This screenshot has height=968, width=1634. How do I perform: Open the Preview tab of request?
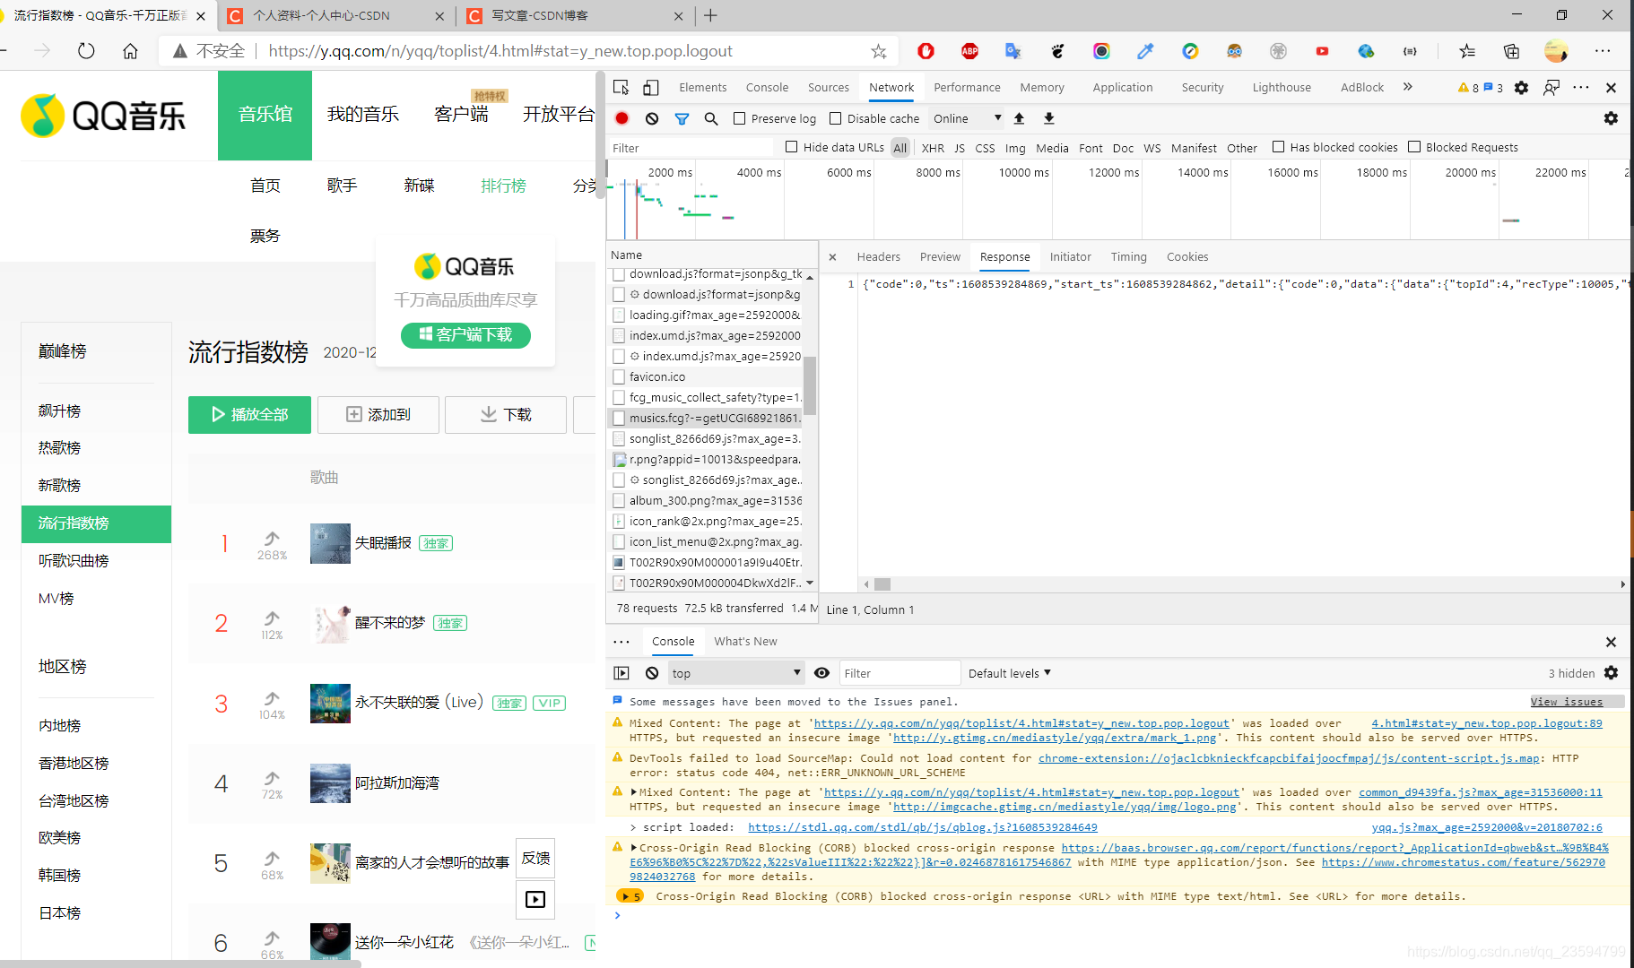940,256
